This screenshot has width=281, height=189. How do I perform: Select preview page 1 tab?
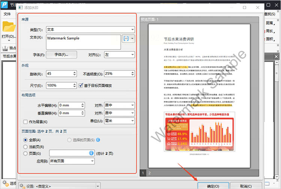tap(143, 173)
